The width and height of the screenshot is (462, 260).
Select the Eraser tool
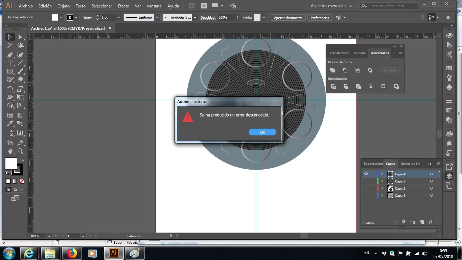pyautogui.click(x=20, y=80)
